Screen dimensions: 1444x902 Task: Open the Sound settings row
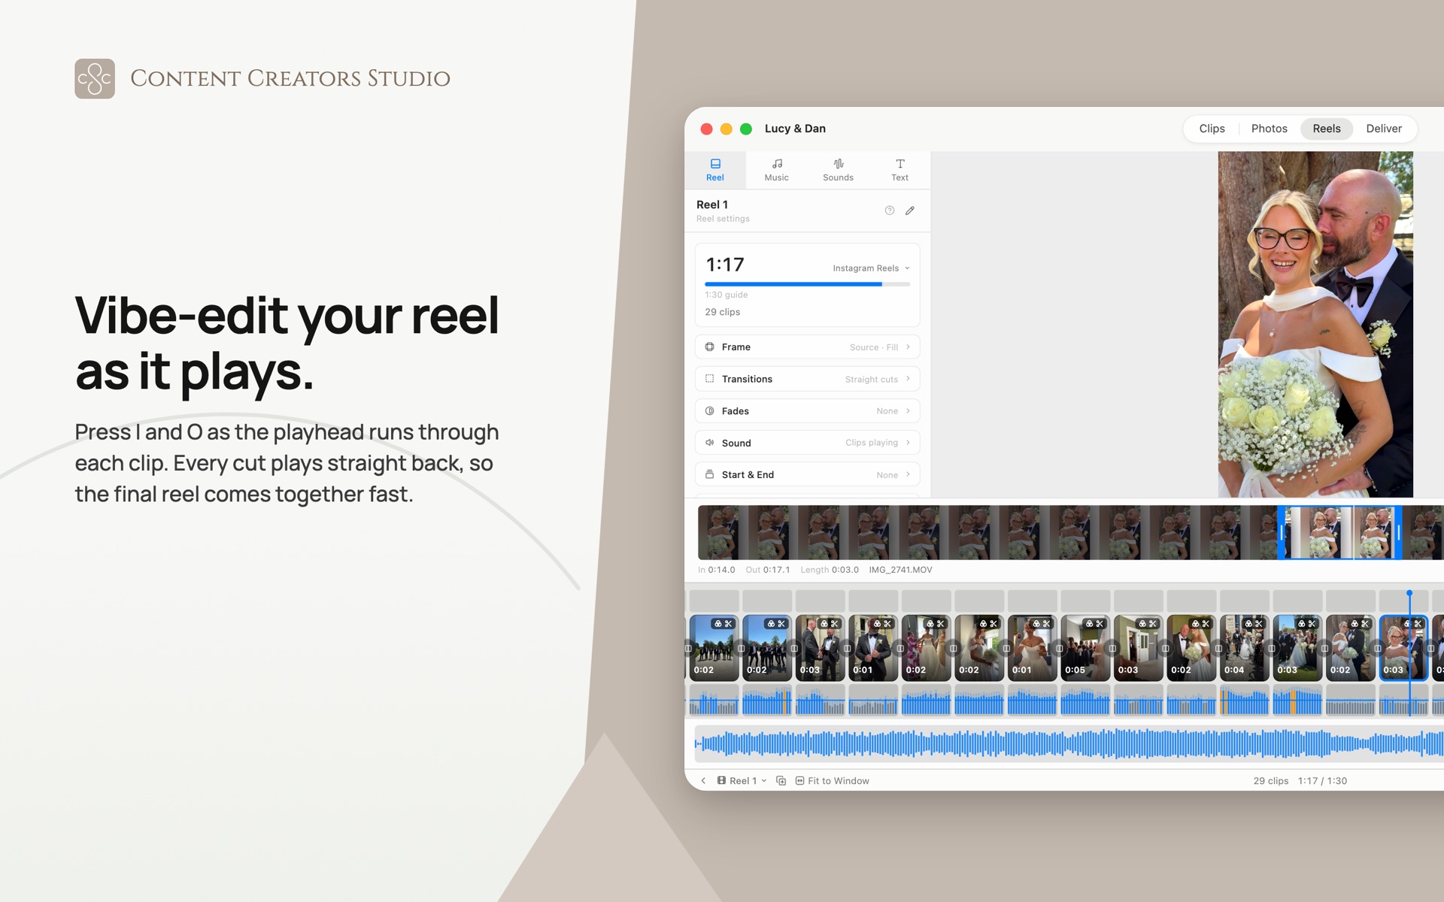tap(807, 443)
